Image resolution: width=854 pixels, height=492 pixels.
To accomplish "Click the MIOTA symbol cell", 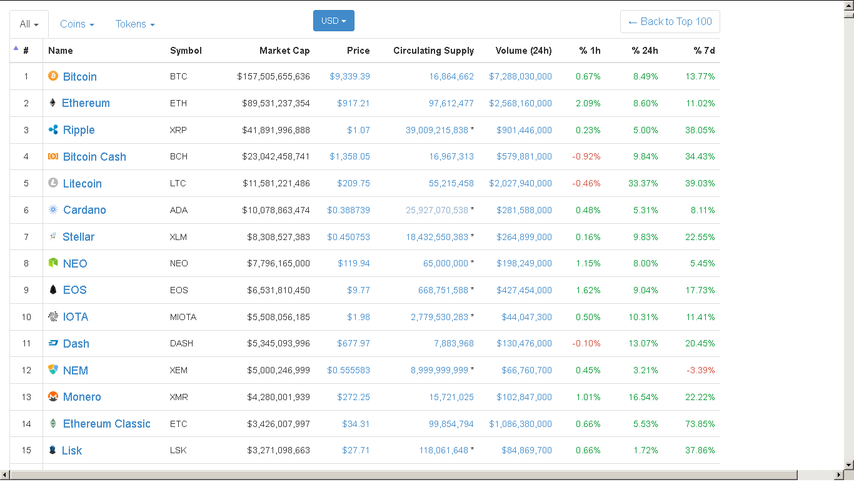I will [183, 317].
